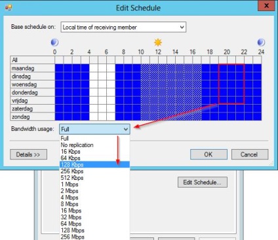Click the moon icon above hour 0

coord(54,43)
